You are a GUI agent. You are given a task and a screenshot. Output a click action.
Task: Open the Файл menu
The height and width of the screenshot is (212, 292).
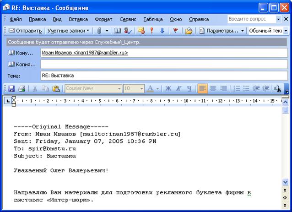click(16, 19)
